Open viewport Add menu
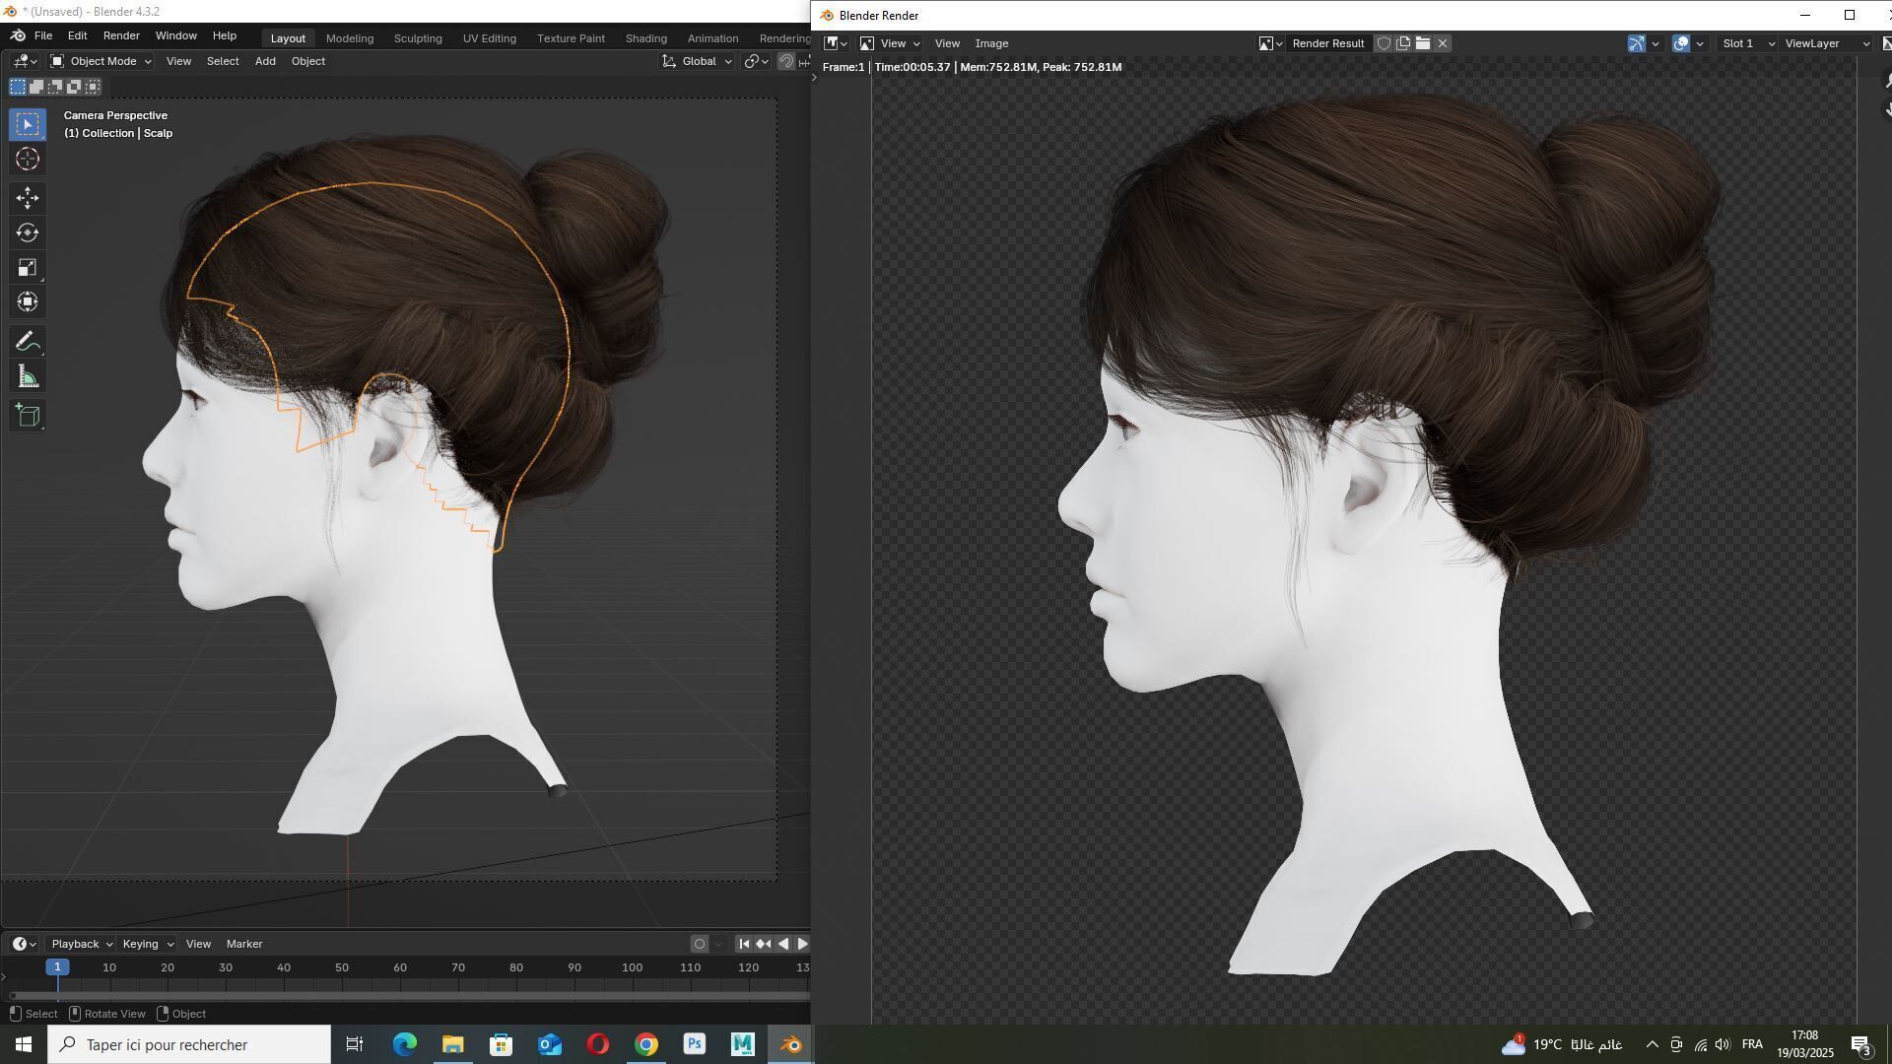Image resolution: width=1892 pixels, height=1064 pixels. 265,61
